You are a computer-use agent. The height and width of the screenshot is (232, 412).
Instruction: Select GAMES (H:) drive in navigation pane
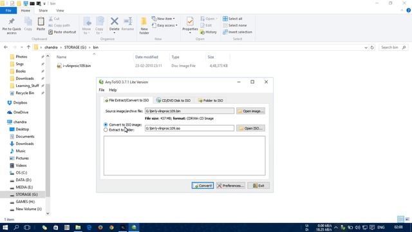[x=25, y=202]
